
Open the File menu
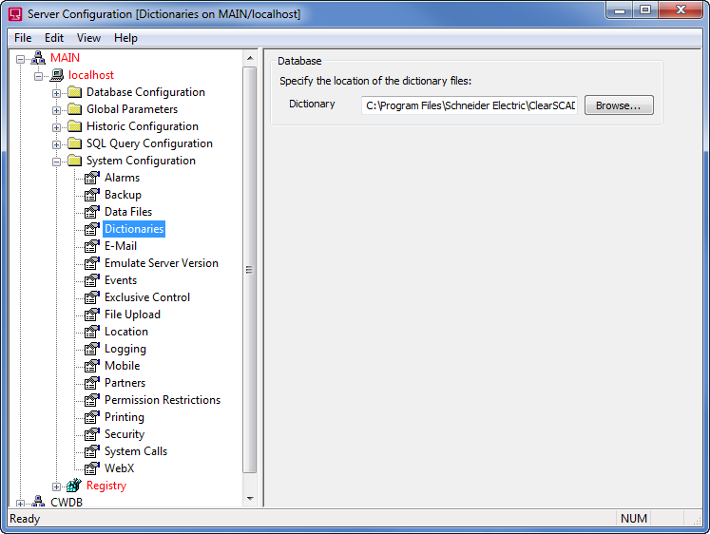click(x=23, y=38)
